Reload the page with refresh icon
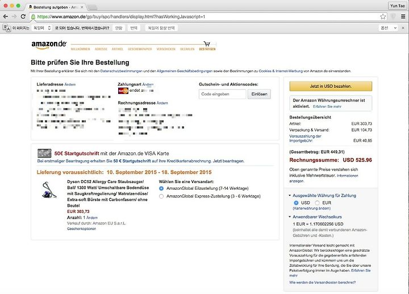Image resolution: width=409 pixels, height=294 pixels. coord(23,16)
